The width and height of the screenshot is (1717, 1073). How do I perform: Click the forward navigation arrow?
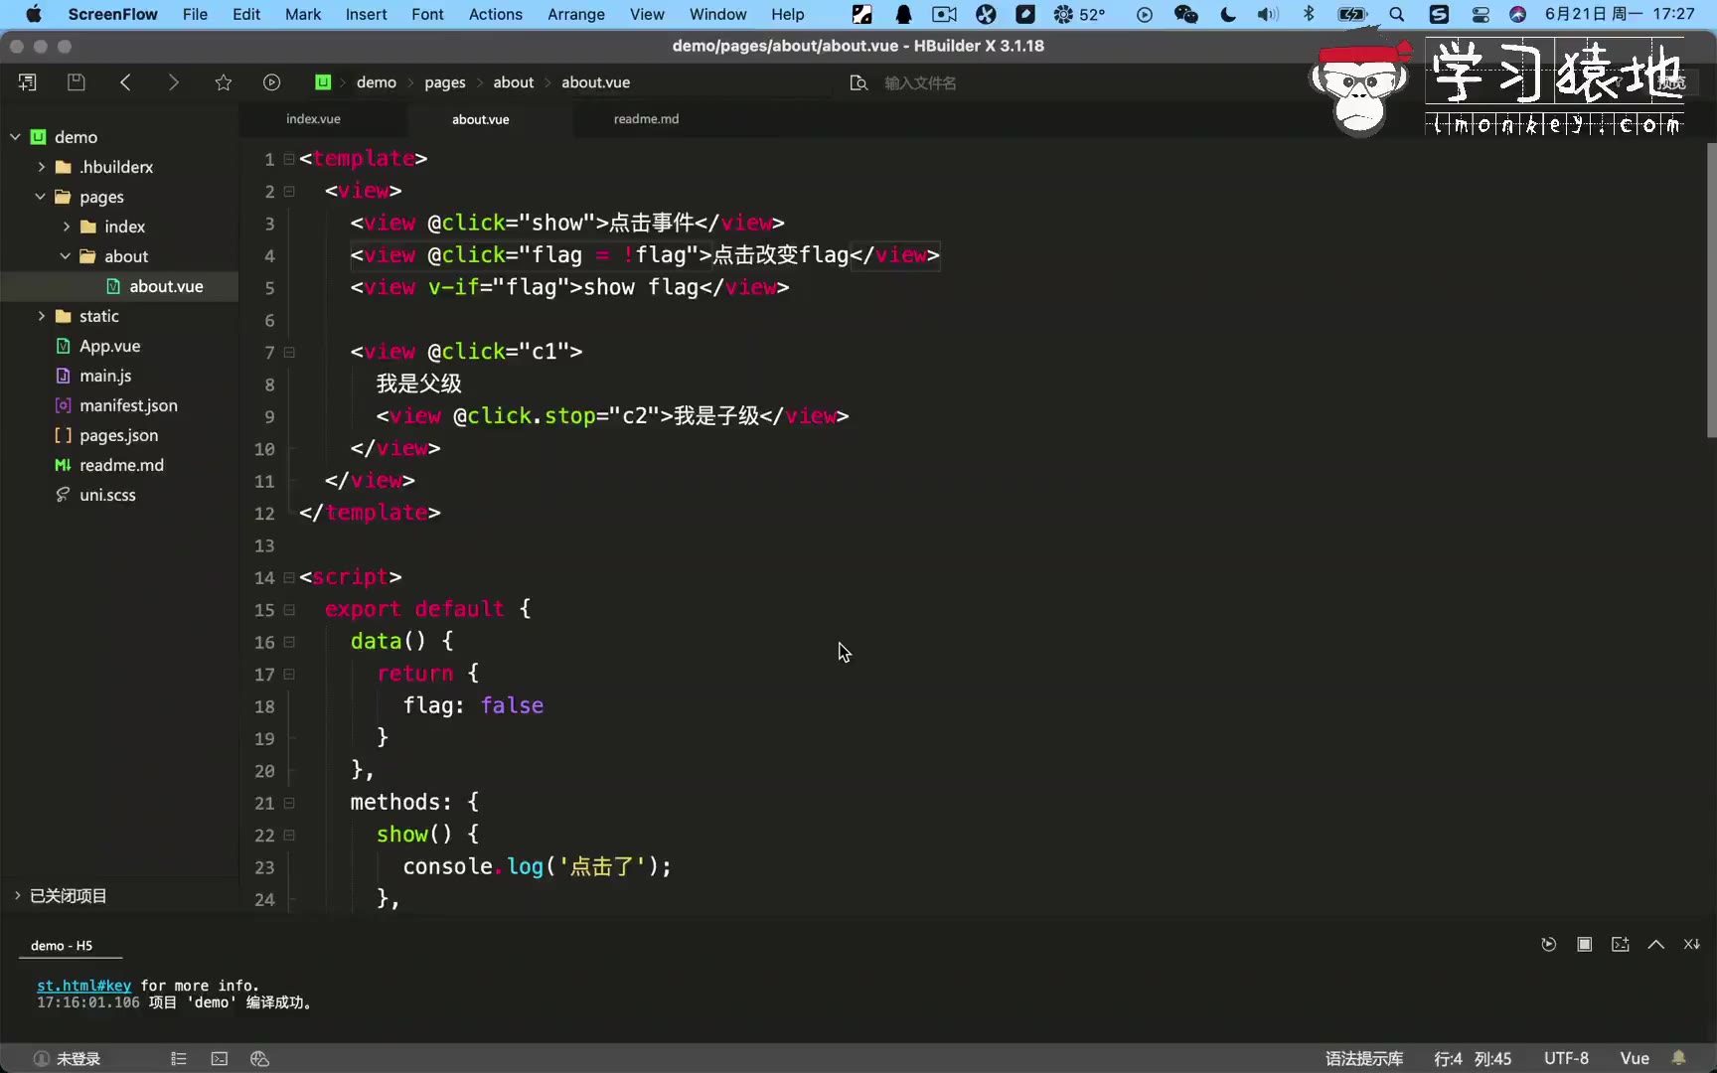tap(174, 82)
